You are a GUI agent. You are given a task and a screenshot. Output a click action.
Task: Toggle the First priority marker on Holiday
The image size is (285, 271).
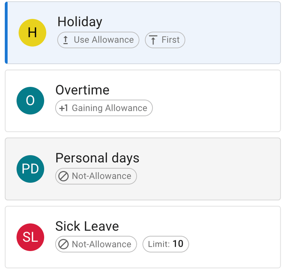tap(165, 40)
